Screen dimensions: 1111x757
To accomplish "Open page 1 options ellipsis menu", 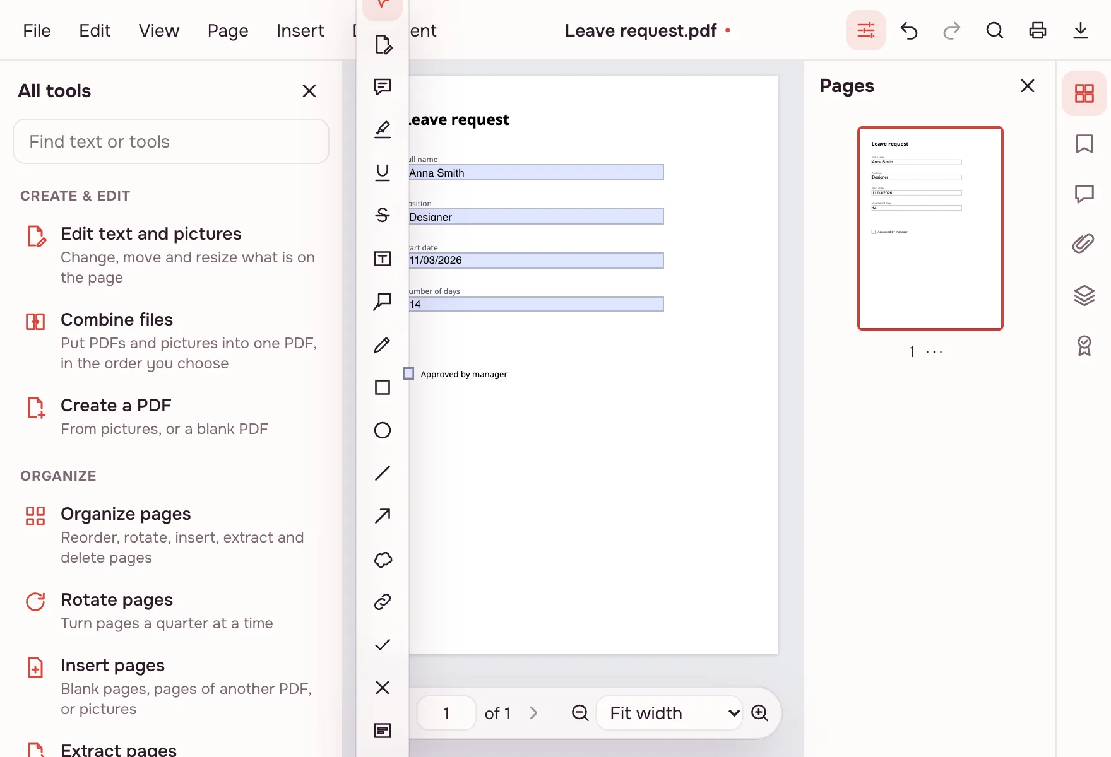I will [934, 352].
